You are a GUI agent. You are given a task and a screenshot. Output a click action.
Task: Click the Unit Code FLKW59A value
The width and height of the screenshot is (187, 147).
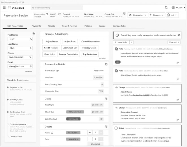[x=98, y=77]
